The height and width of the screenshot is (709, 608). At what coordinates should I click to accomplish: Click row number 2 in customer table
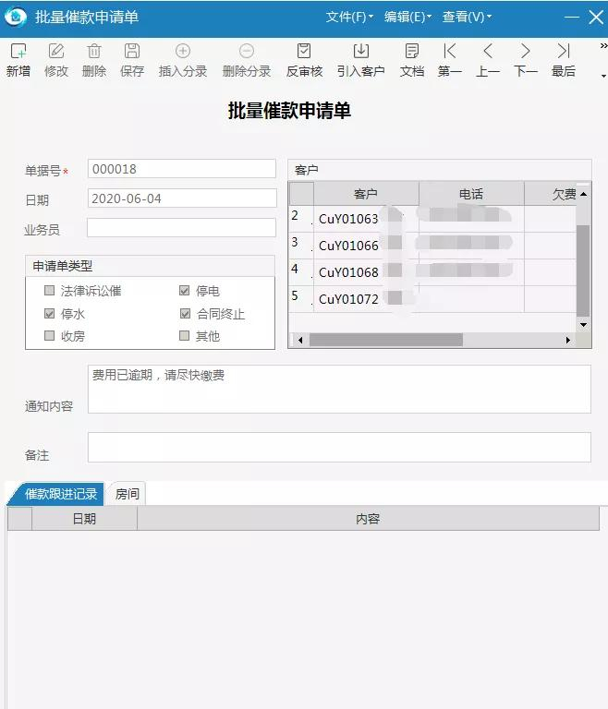[x=301, y=219]
